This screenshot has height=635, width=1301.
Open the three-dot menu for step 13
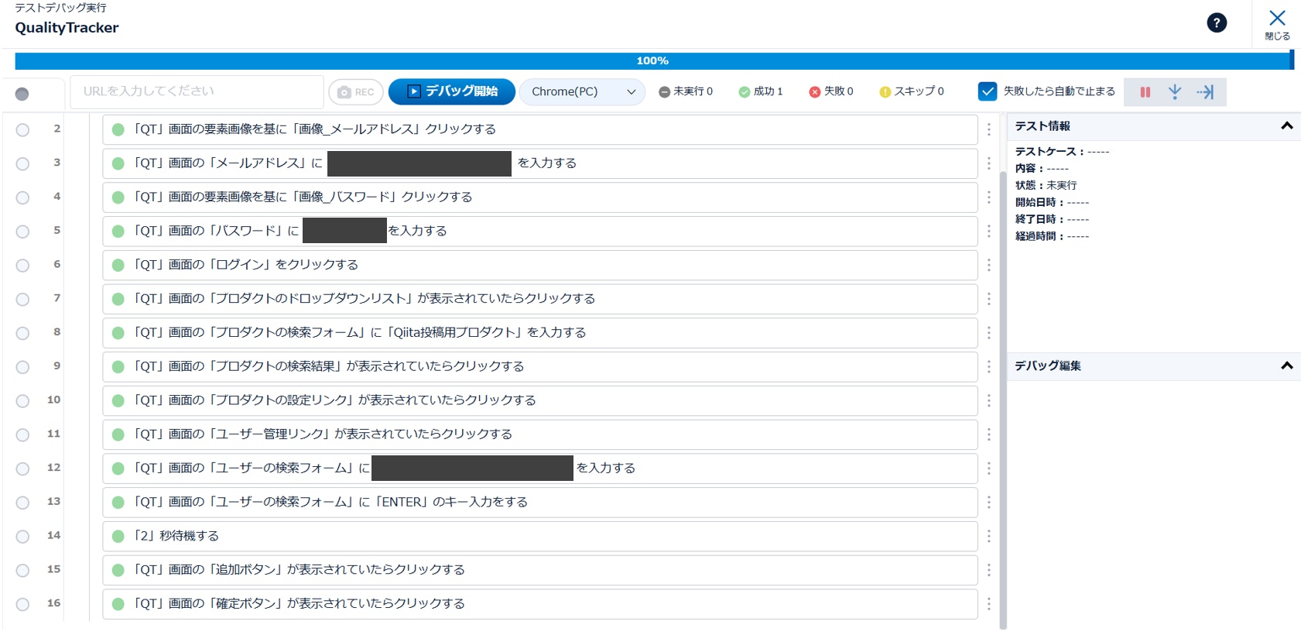pyautogui.click(x=988, y=502)
